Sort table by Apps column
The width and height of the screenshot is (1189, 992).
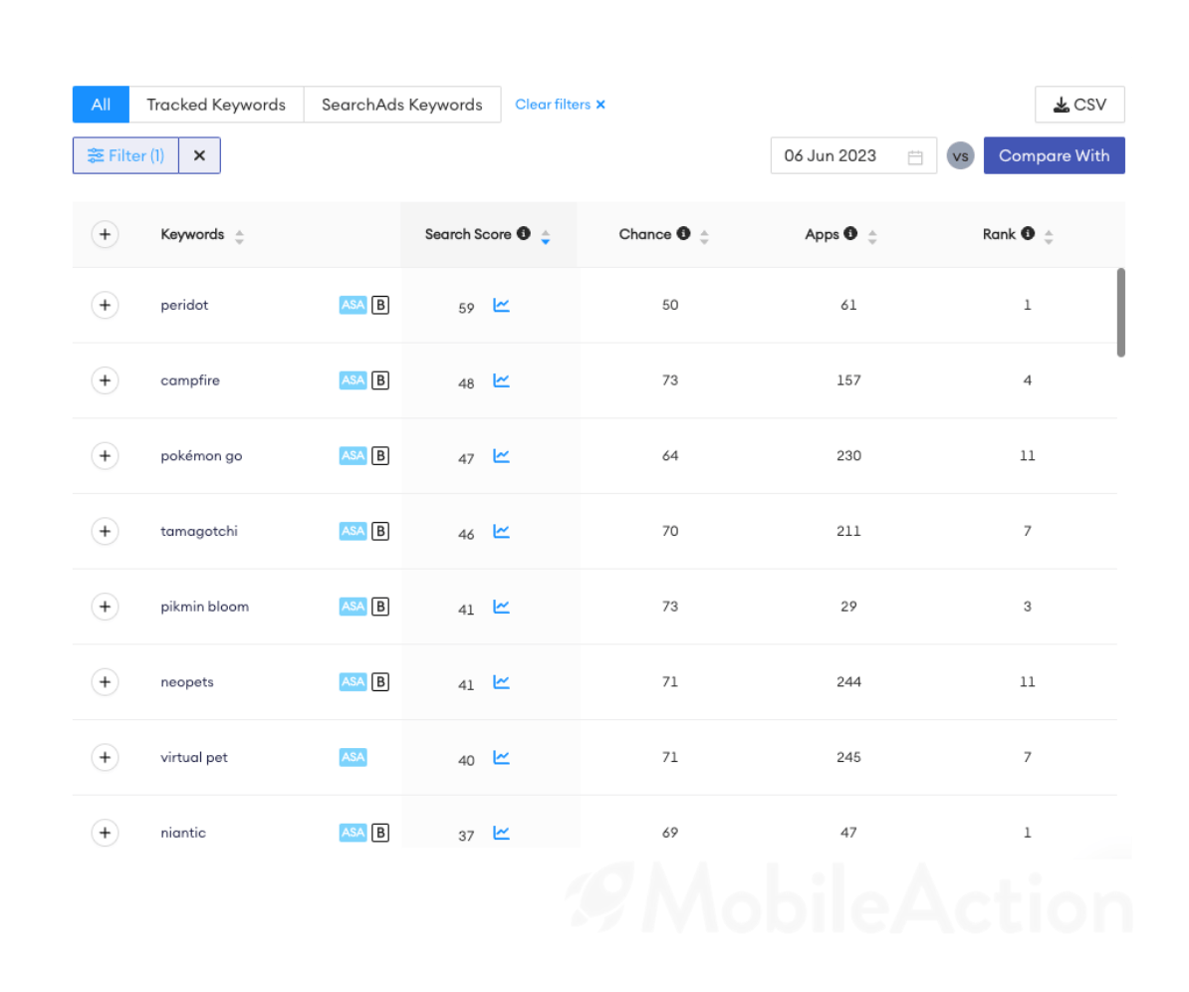tap(872, 237)
